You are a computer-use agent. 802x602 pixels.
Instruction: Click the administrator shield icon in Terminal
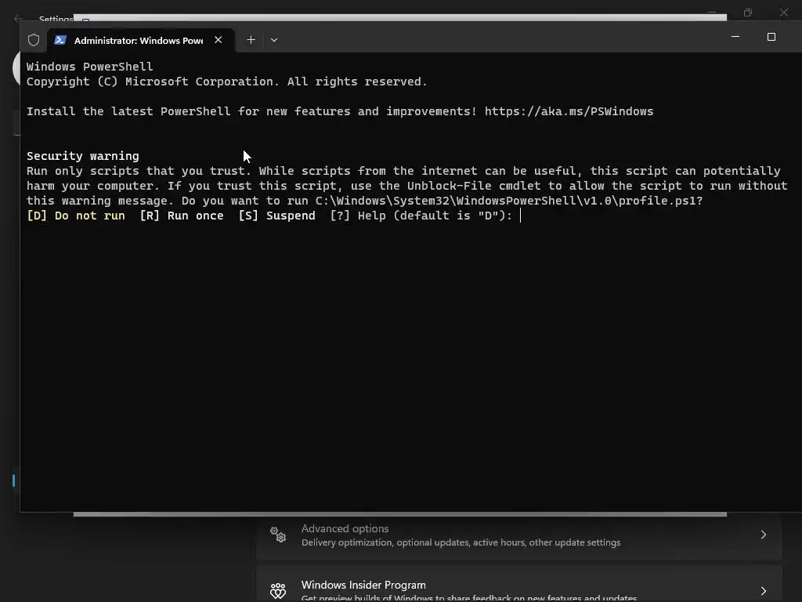[x=34, y=40]
